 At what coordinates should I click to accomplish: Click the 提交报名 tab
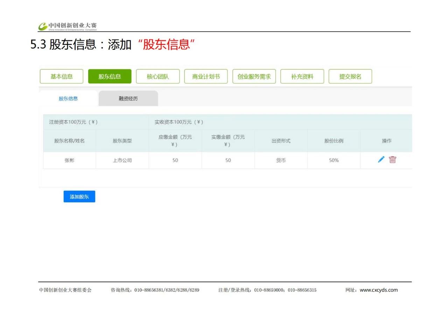tap(350, 76)
